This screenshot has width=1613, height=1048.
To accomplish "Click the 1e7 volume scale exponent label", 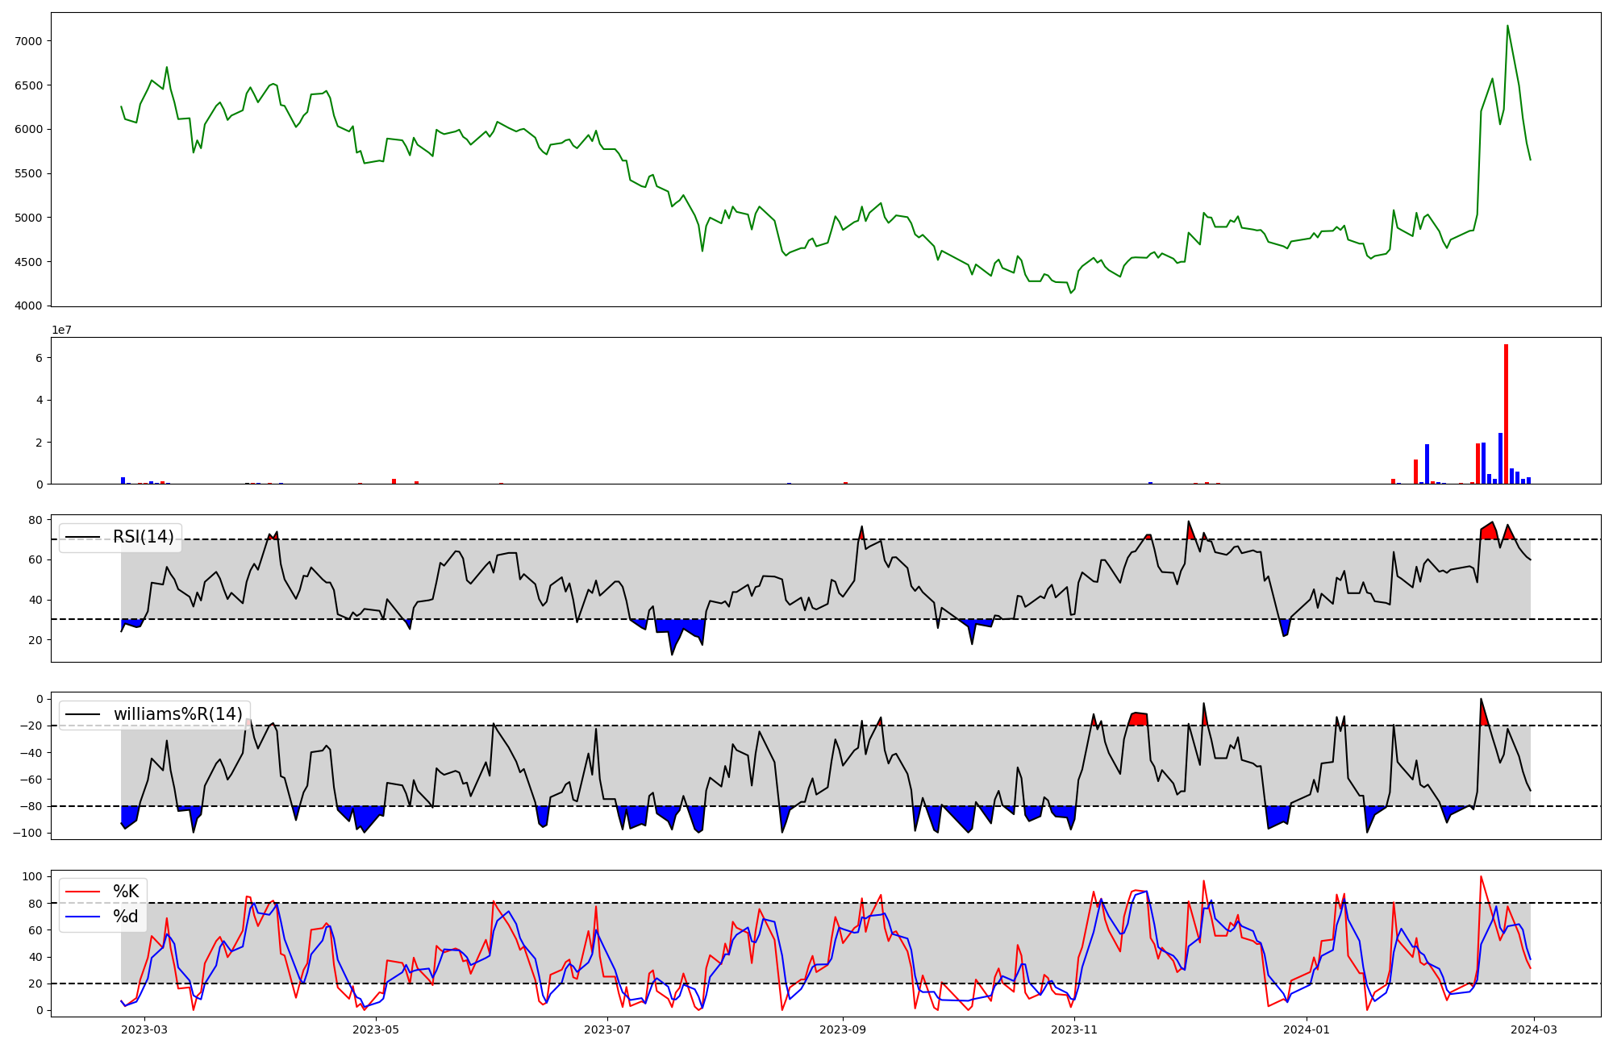I will (x=61, y=331).
